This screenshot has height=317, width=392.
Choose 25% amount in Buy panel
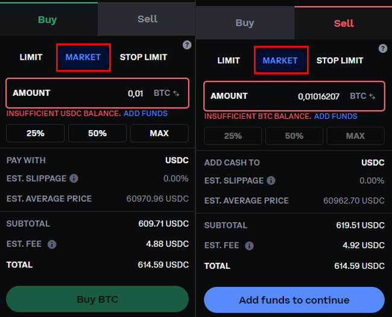(x=36, y=133)
